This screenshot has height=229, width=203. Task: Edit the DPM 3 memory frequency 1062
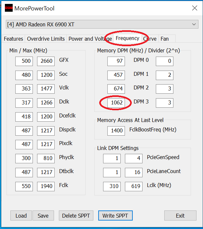click(116, 103)
